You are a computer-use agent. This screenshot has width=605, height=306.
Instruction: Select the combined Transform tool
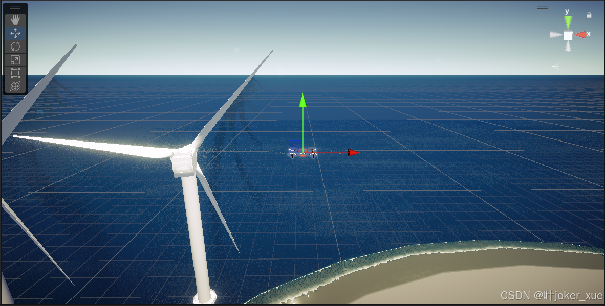15,86
